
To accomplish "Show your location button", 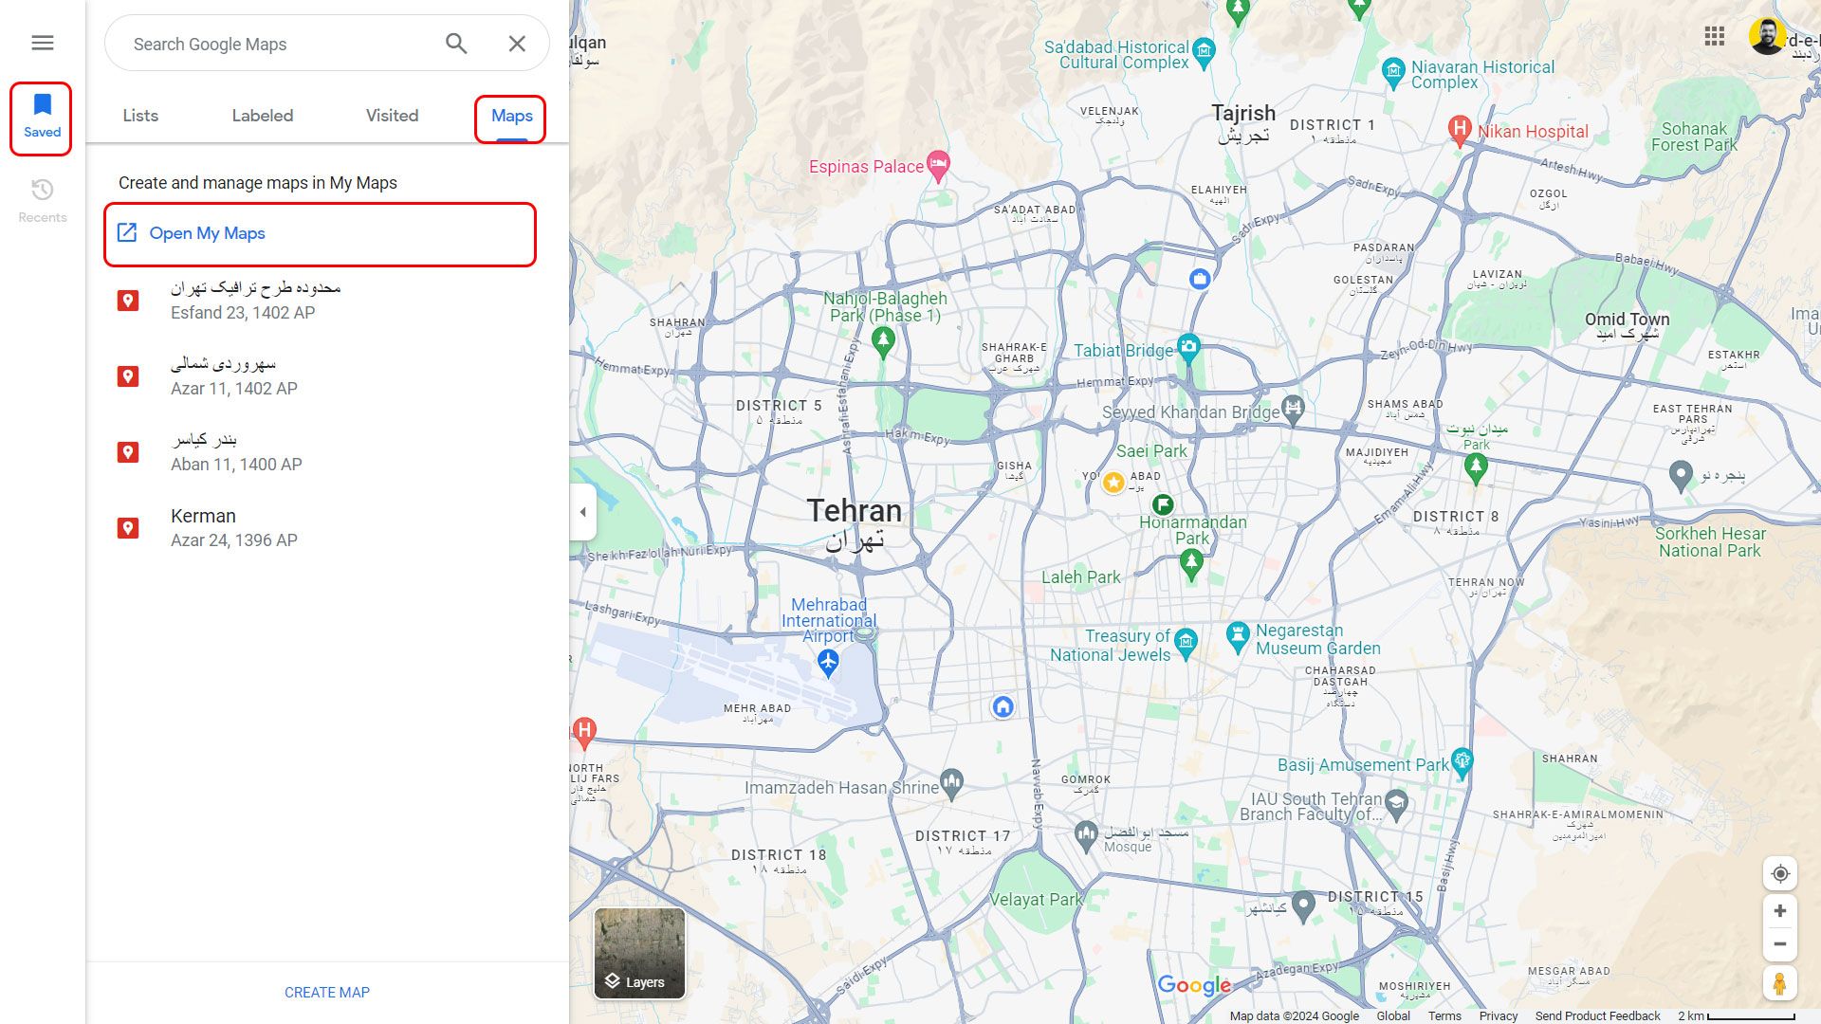I will point(1780,873).
